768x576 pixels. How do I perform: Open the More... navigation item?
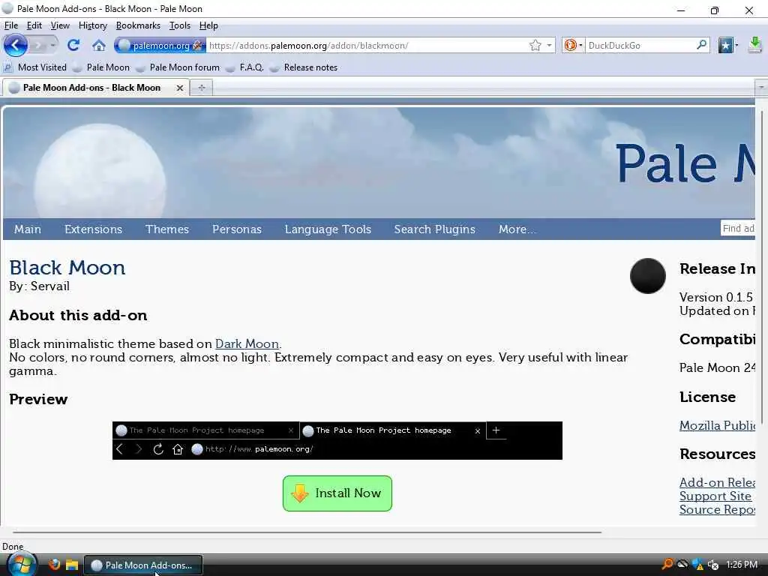pos(517,229)
